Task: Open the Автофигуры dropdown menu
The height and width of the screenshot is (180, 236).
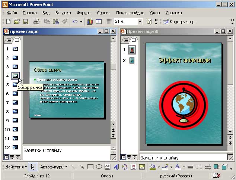Action: (x=54, y=167)
